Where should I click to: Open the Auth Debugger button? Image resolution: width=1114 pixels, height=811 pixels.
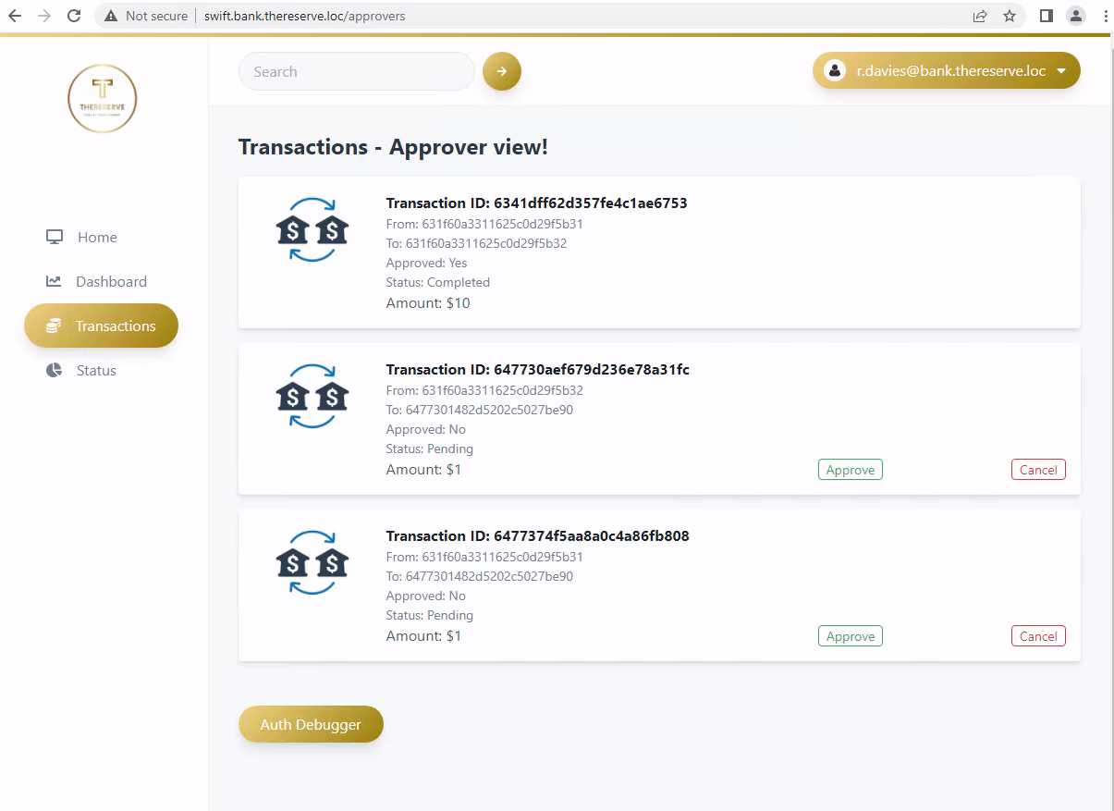click(311, 724)
